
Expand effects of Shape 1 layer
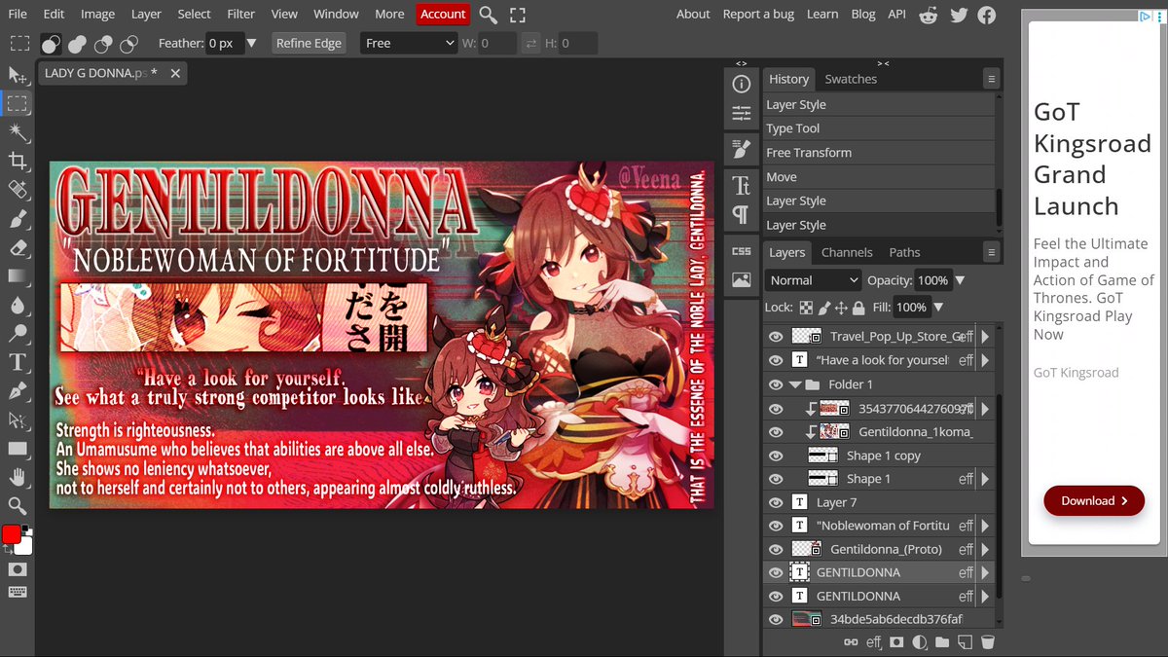pos(985,479)
